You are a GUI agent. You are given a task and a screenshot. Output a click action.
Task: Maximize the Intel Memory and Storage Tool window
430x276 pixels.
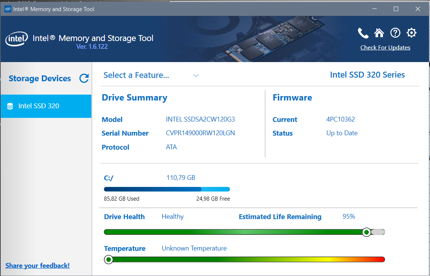(x=396, y=9)
